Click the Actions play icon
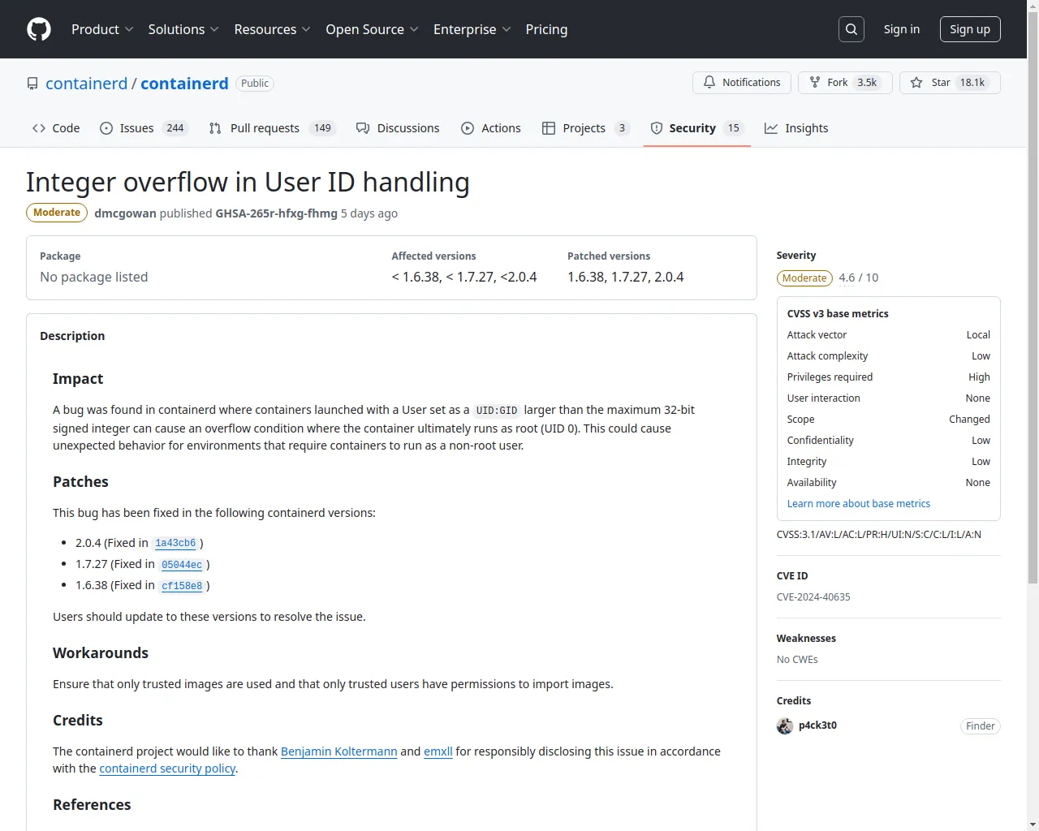This screenshot has width=1039, height=831. click(x=468, y=128)
